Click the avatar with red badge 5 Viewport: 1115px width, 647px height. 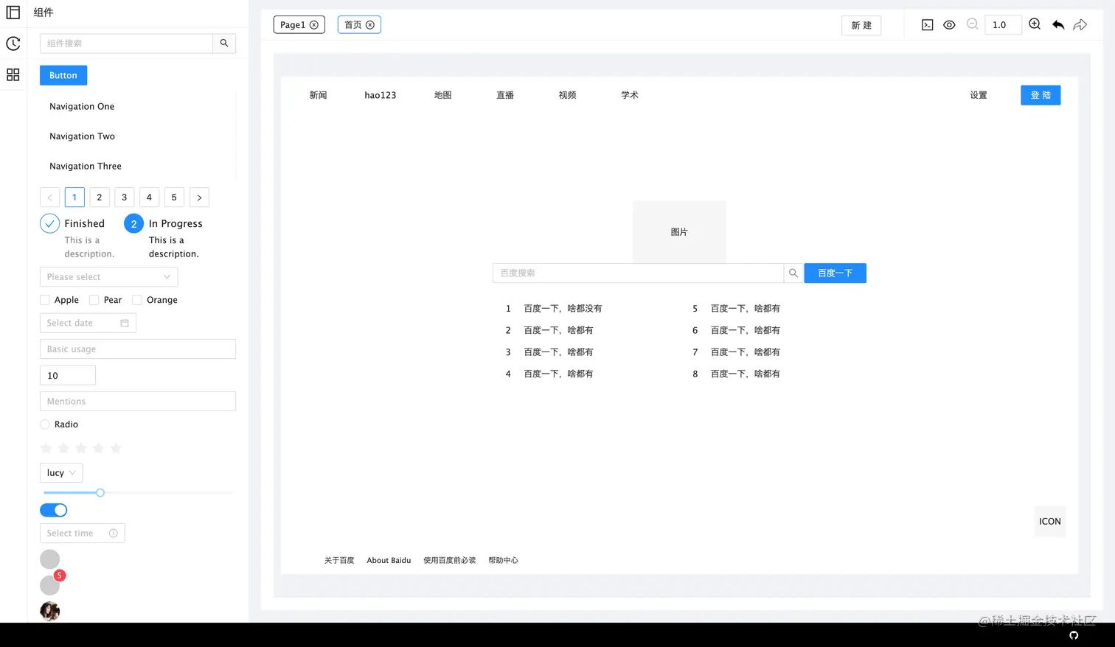(x=49, y=585)
